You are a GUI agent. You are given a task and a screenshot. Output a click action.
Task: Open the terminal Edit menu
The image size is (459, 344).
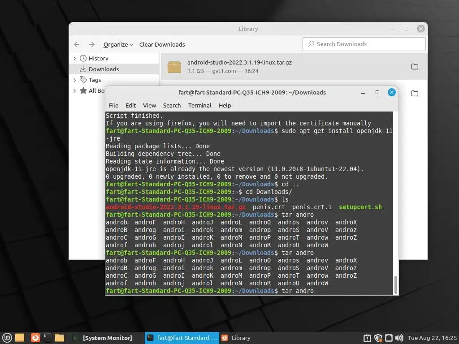(130, 105)
